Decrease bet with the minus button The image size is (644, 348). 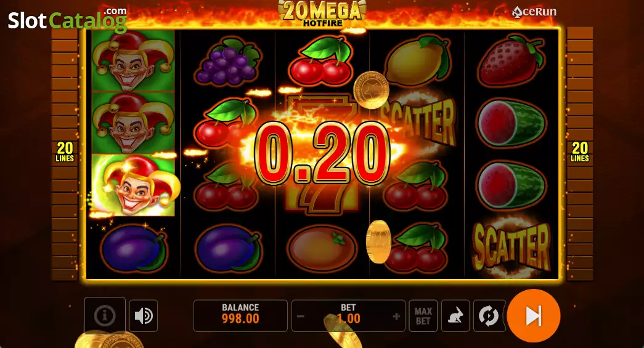click(301, 317)
